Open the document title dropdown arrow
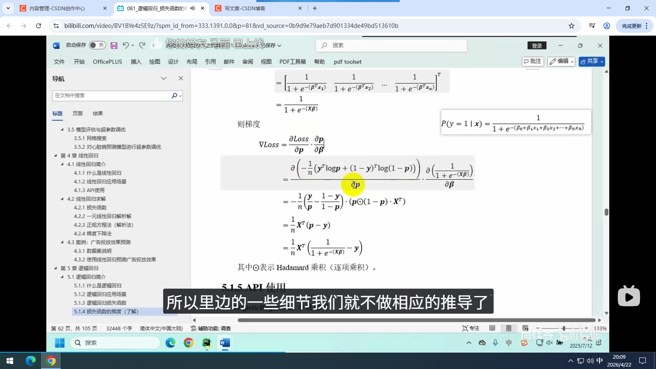Screen dimensions: 656x369 [x=279, y=46]
